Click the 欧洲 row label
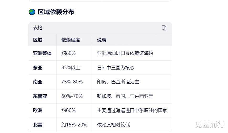The width and height of the screenshot is (228, 133). (38, 110)
